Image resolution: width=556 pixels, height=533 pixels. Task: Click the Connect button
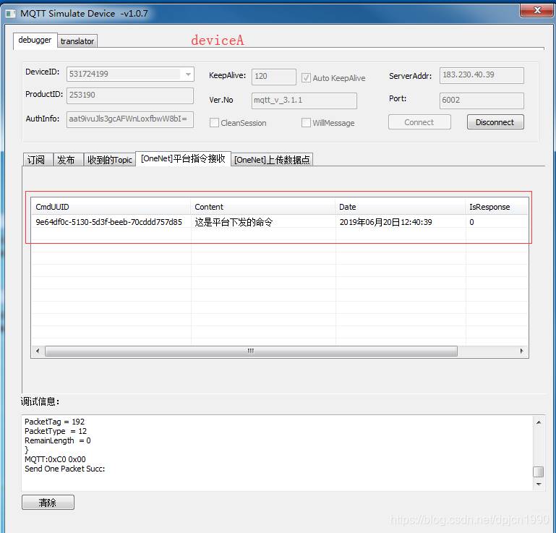pyautogui.click(x=419, y=122)
